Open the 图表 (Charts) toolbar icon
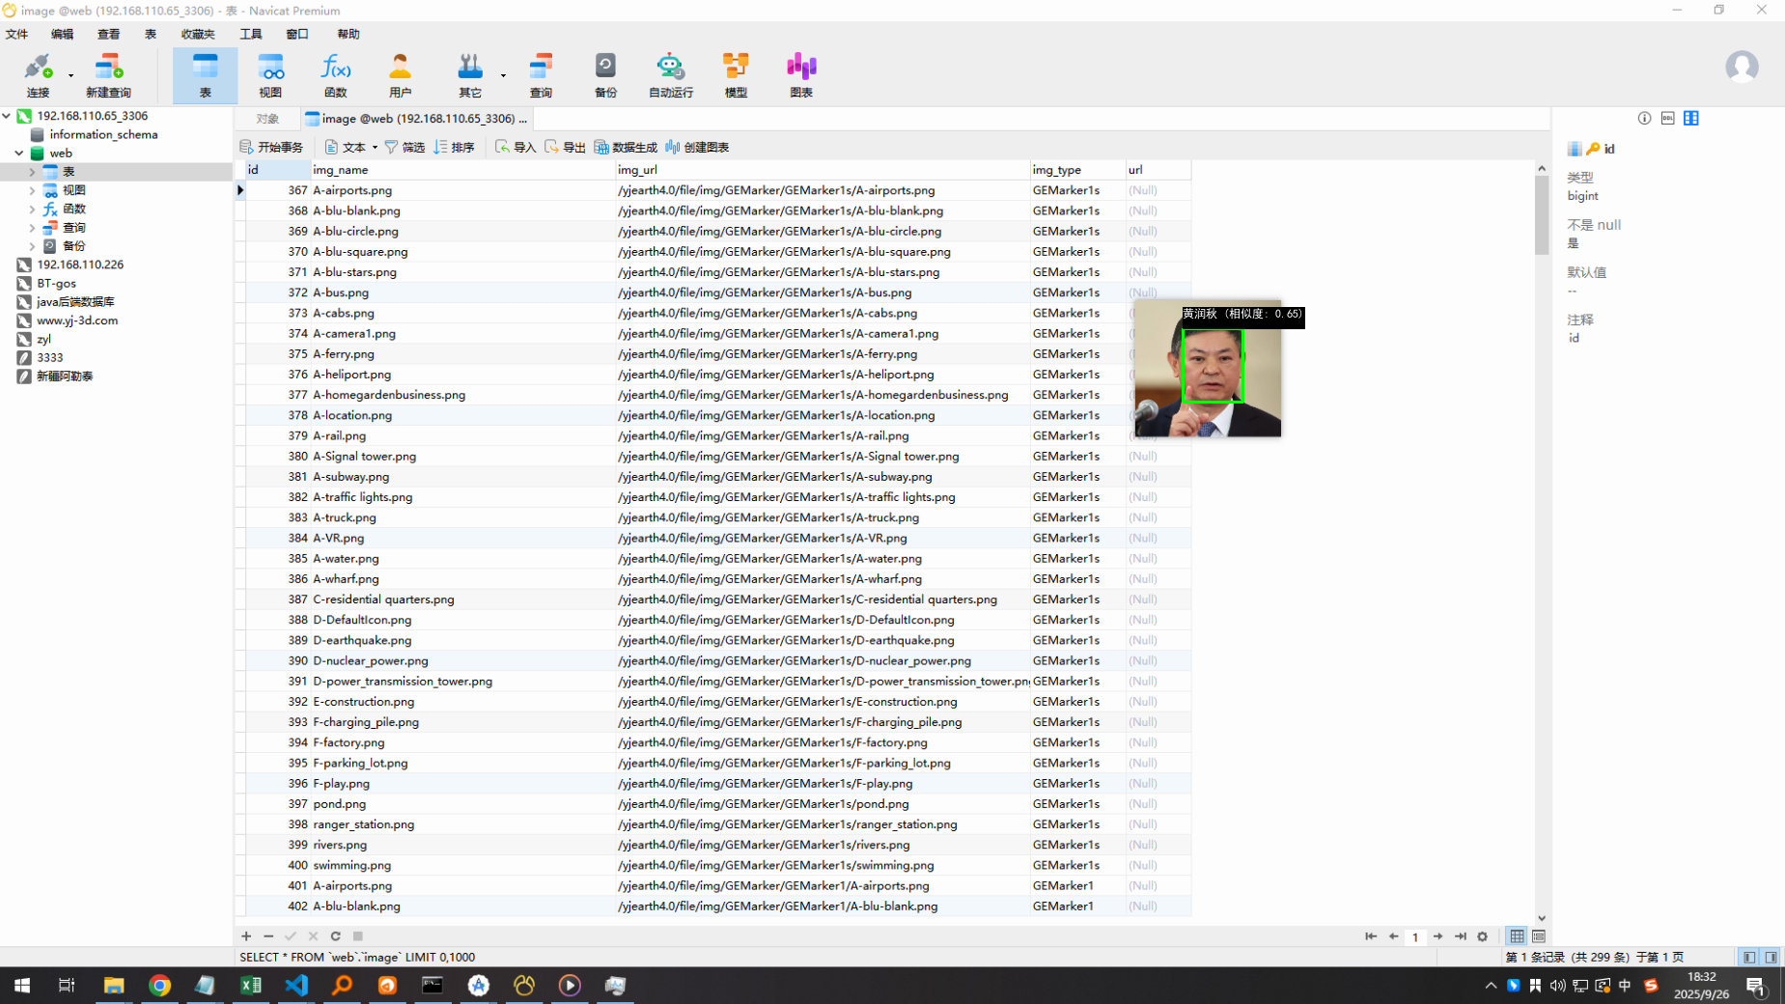This screenshot has width=1785, height=1004. pyautogui.click(x=801, y=75)
